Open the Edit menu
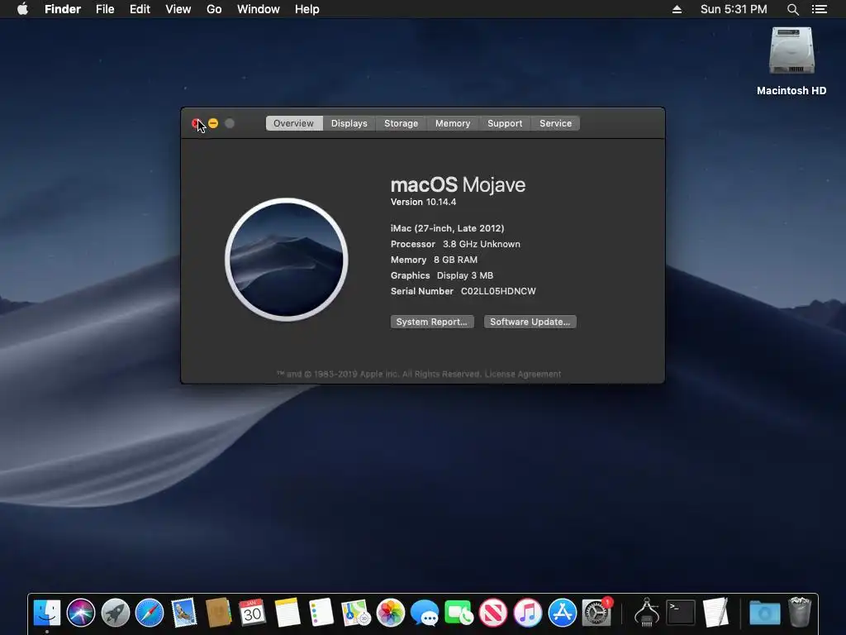 140,9
